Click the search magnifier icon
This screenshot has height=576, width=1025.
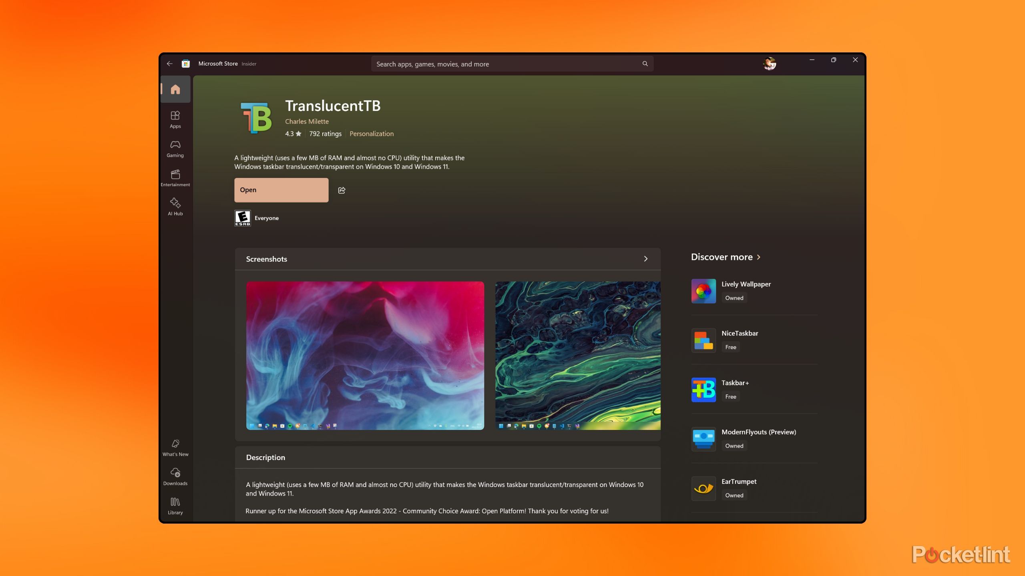click(x=645, y=64)
